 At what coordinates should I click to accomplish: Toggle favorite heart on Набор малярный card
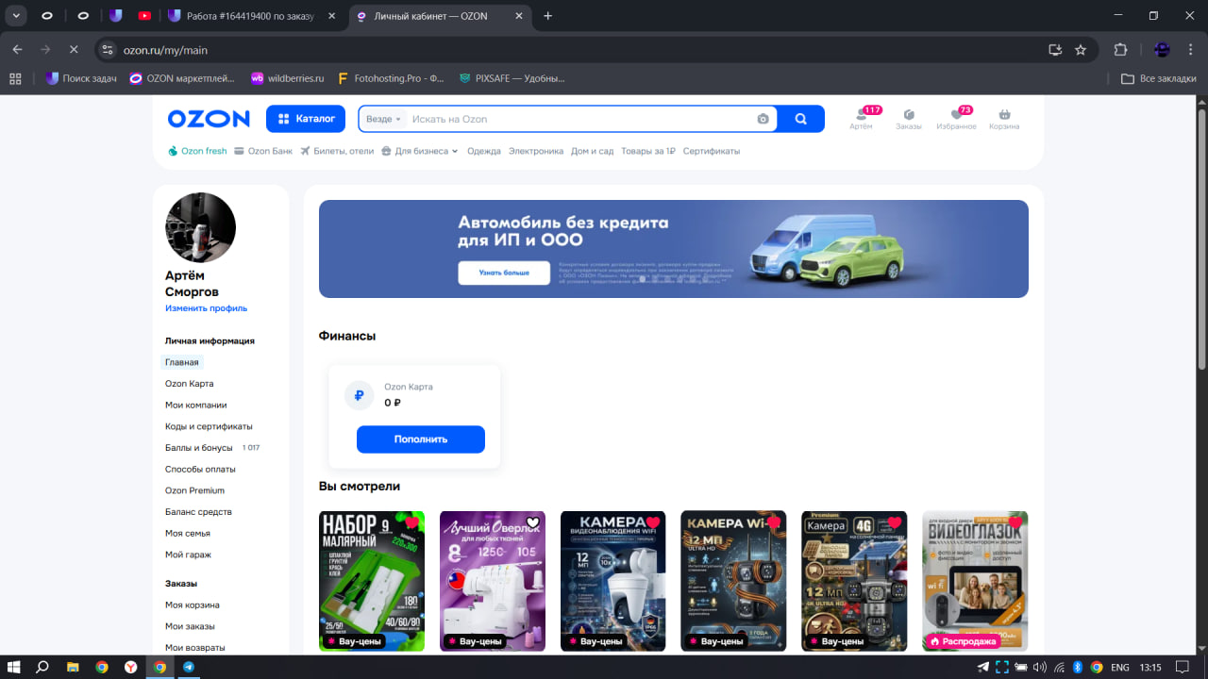411,522
